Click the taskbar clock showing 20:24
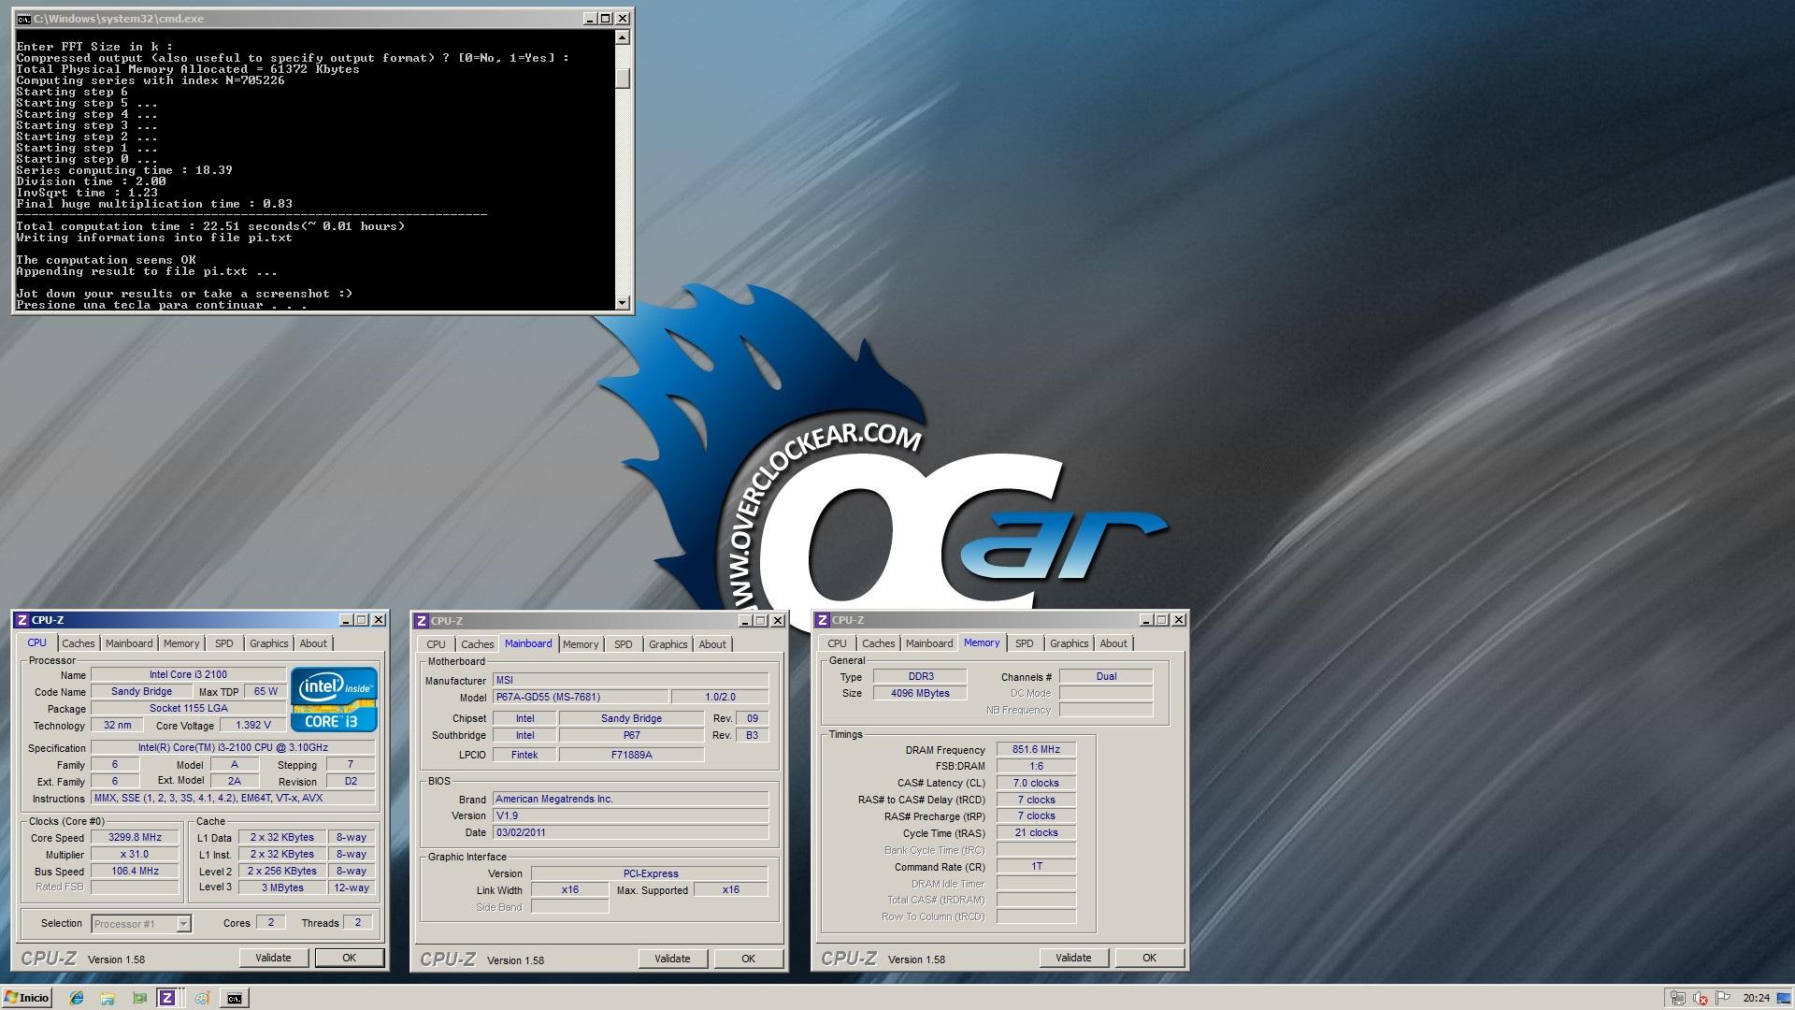The image size is (1795, 1010). pyautogui.click(x=1756, y=998)
